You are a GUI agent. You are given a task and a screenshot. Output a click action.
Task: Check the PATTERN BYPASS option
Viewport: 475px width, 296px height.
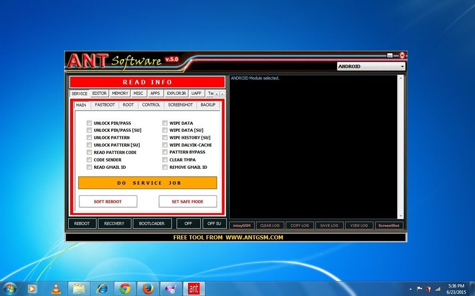pos(165,152)
